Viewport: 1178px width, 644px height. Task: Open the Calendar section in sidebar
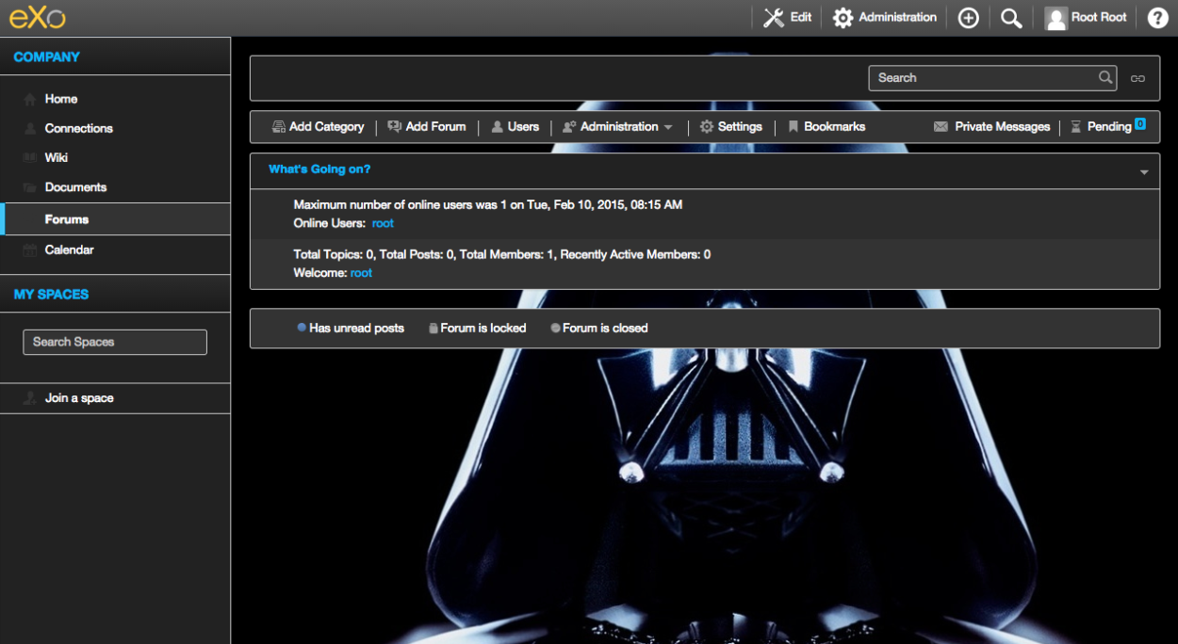pos(69,249)
